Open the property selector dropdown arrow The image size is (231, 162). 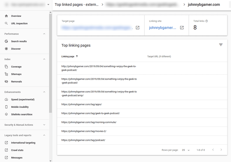[48, 5]
